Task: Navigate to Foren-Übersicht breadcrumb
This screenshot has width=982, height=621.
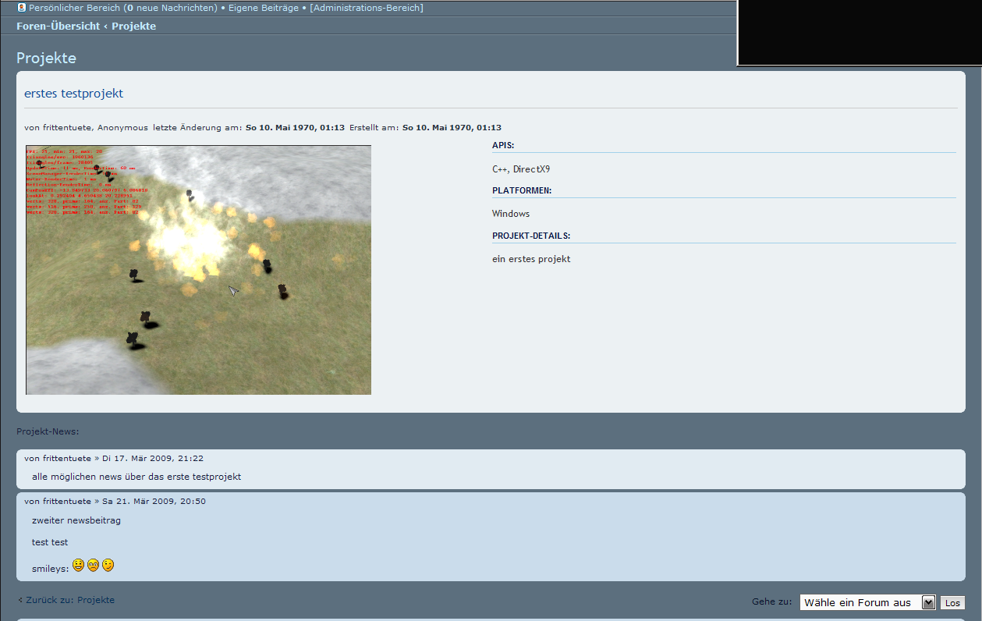Action: pos(58,26)
